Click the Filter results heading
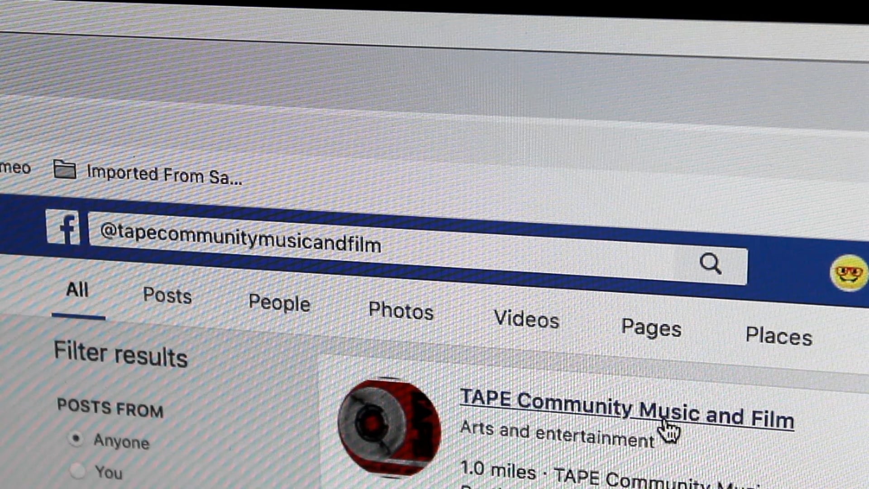 120,355
